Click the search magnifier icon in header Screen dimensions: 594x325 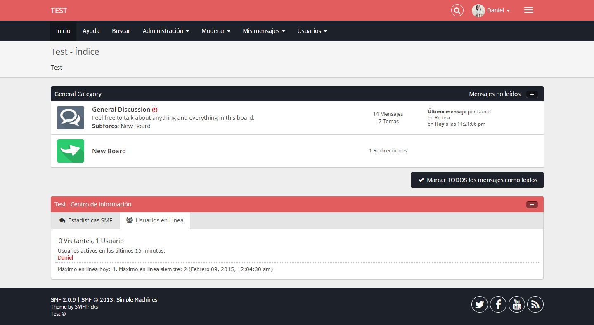pyautogui.click(x=457, y=10)
